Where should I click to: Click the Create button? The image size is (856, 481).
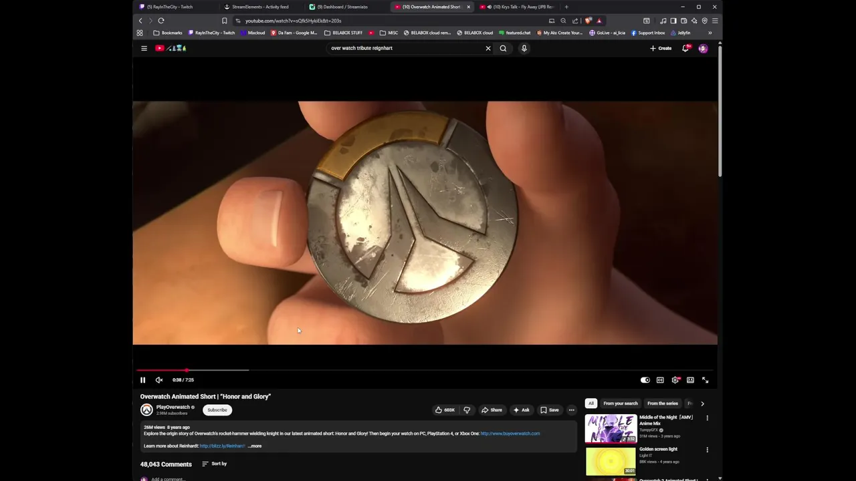point(661,48)
